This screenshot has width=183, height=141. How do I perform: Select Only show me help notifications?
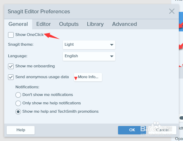pyautogui.click(x=18, y=103)
